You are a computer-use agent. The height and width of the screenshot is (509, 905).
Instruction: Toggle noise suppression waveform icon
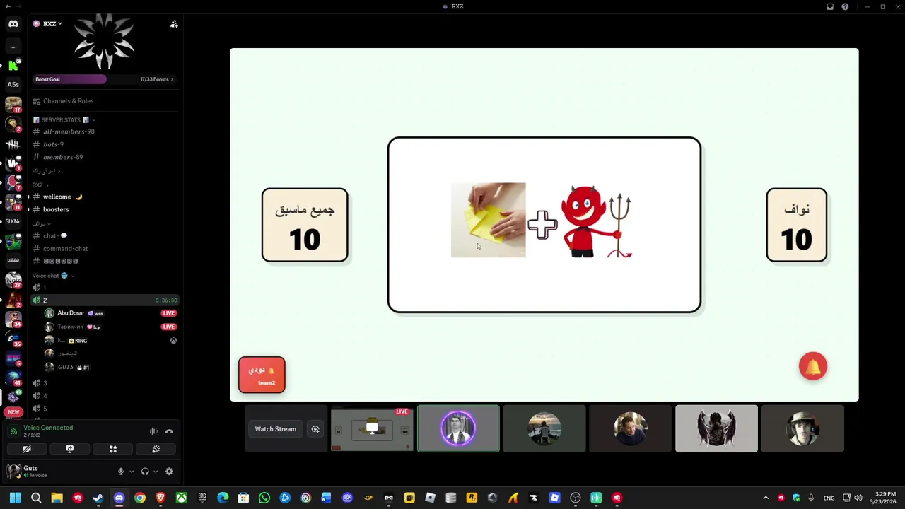click(x=153, y=431)
